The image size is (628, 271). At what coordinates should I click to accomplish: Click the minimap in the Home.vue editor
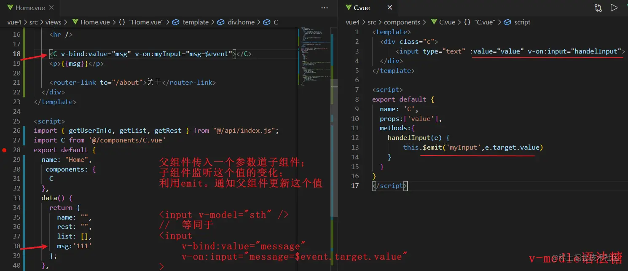point(314,57)
